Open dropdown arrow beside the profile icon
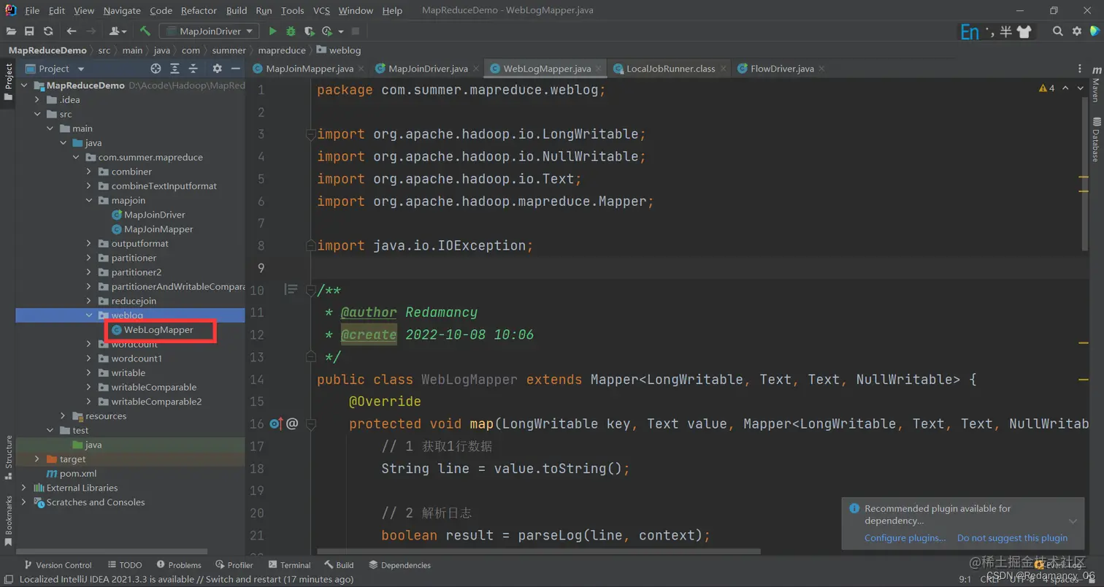This screenshot has width=1104, height=587. click(x=340, y=31)
